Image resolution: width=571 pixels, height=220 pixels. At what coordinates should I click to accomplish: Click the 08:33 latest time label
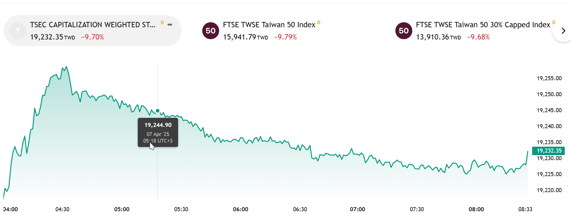point(525,209)
